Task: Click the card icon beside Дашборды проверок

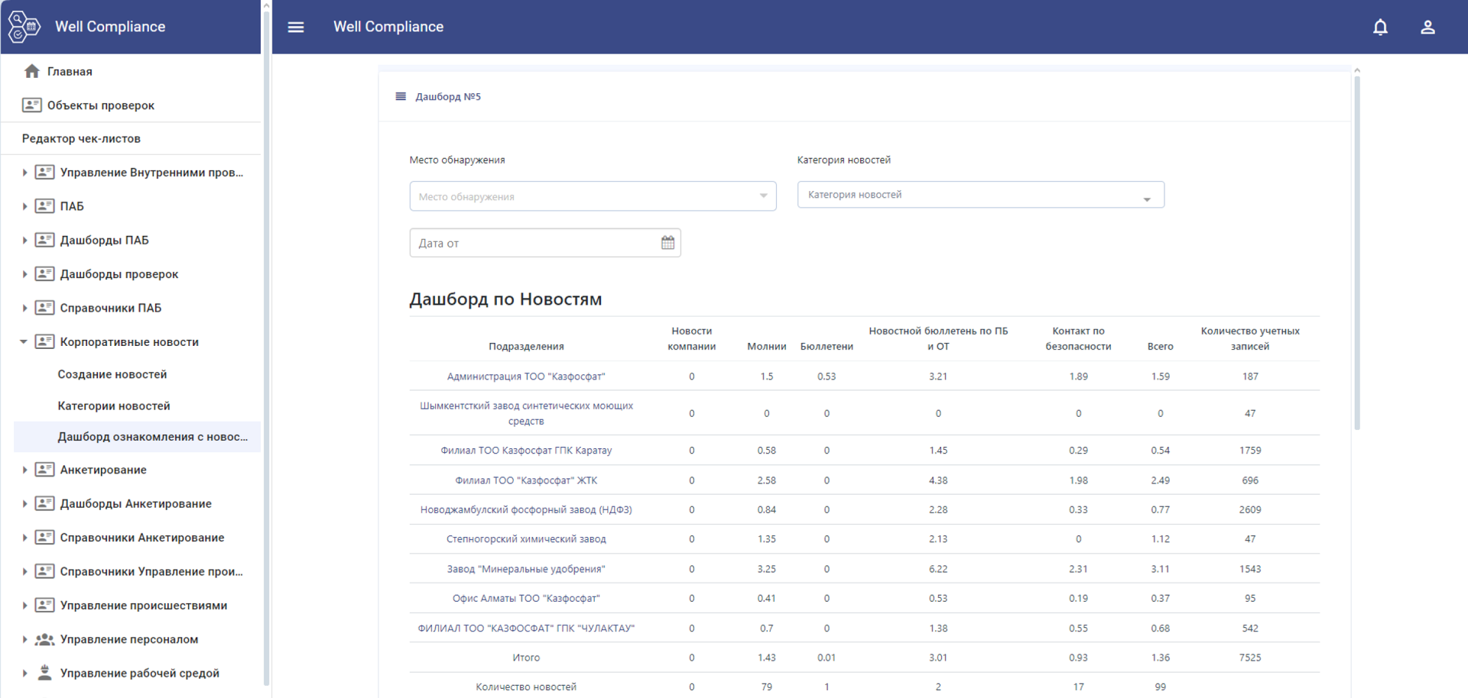Action: point(45,274)
